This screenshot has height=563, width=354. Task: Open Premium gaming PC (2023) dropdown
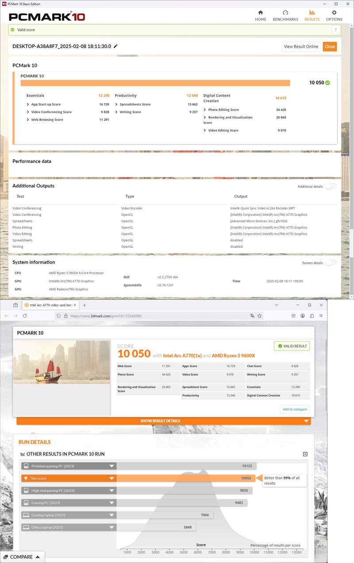click(x=112, y=466)
